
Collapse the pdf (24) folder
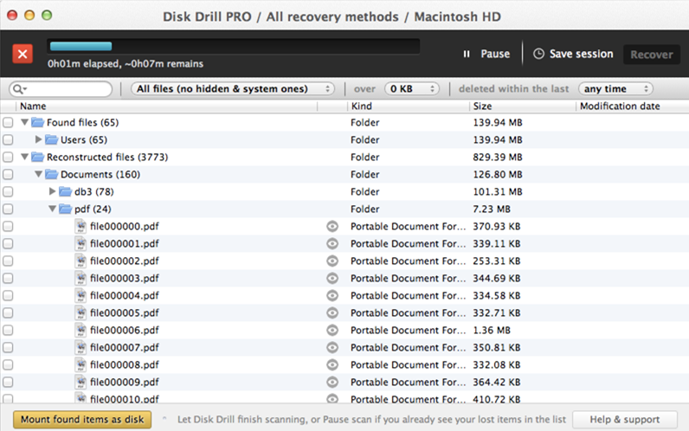tap(52, 209)
